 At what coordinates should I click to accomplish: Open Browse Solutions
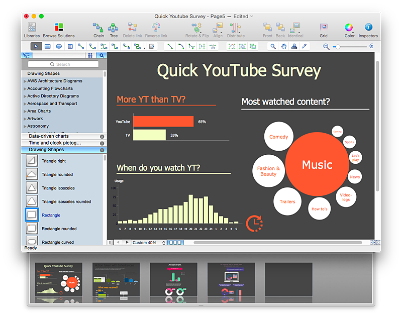(59, 30)
